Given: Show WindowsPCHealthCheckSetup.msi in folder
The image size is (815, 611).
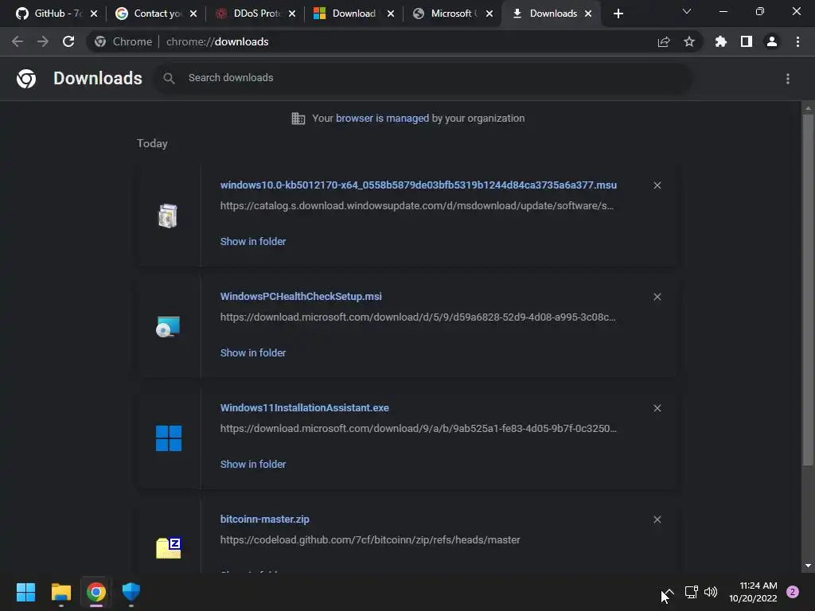Looking at the screenshot, I should coord(253,352).
